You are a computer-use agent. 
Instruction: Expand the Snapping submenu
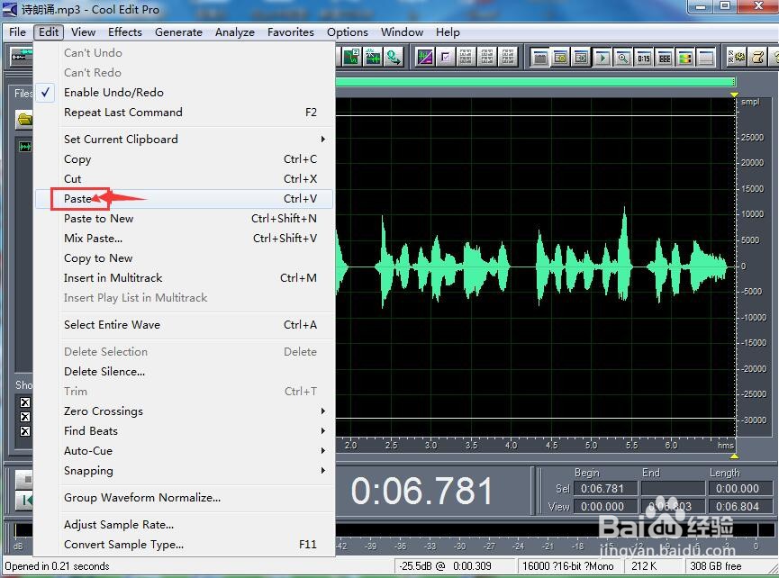pyautogui.click(x=184, y=471)
